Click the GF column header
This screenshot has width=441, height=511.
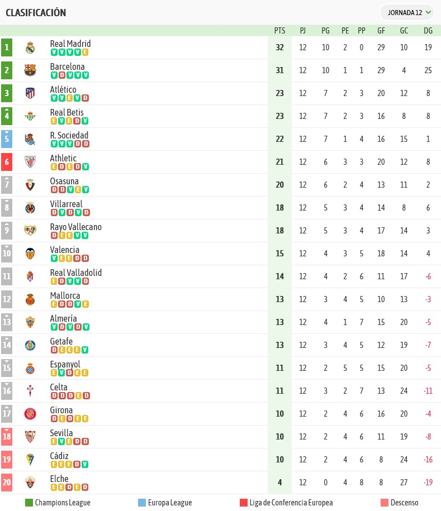tap(381, 31)
